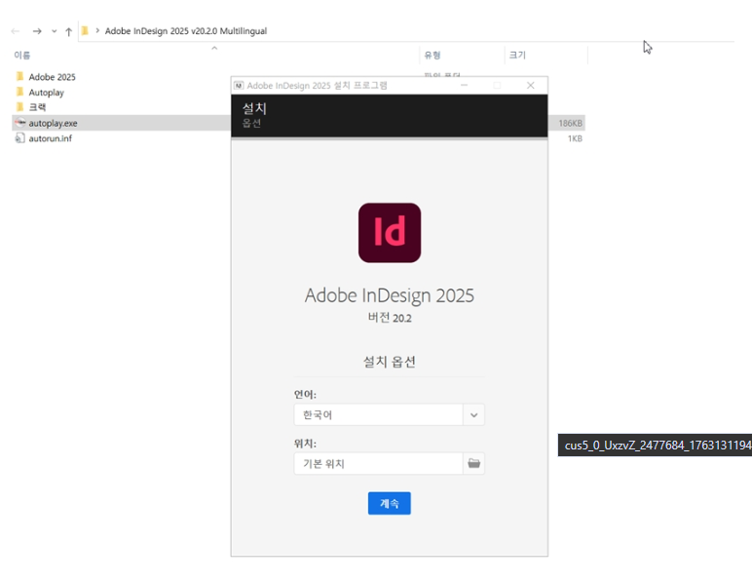Screen dimensions: 752x582
Task: Select the 크랙 folder
Action: click(x=37, y=107)
